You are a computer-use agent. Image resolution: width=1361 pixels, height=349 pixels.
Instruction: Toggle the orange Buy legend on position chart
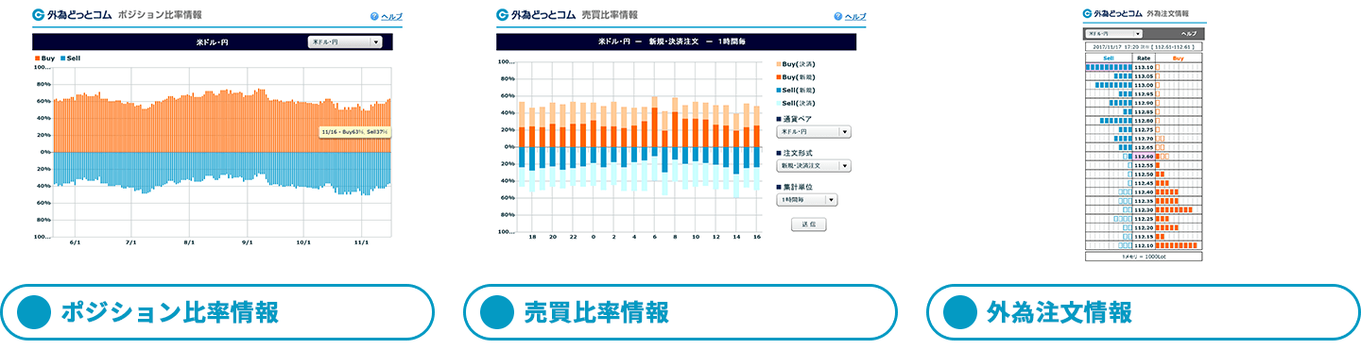(x=43, y=58)
